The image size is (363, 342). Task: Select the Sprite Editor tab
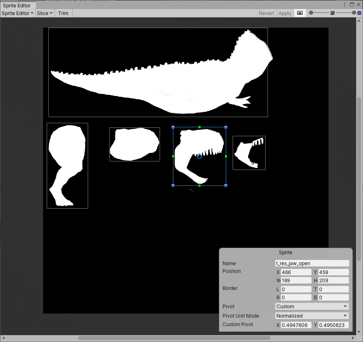click(x=18, y=5)
